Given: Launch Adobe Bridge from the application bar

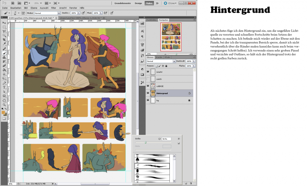Looking at the screenshot, I should coord(13,3).
